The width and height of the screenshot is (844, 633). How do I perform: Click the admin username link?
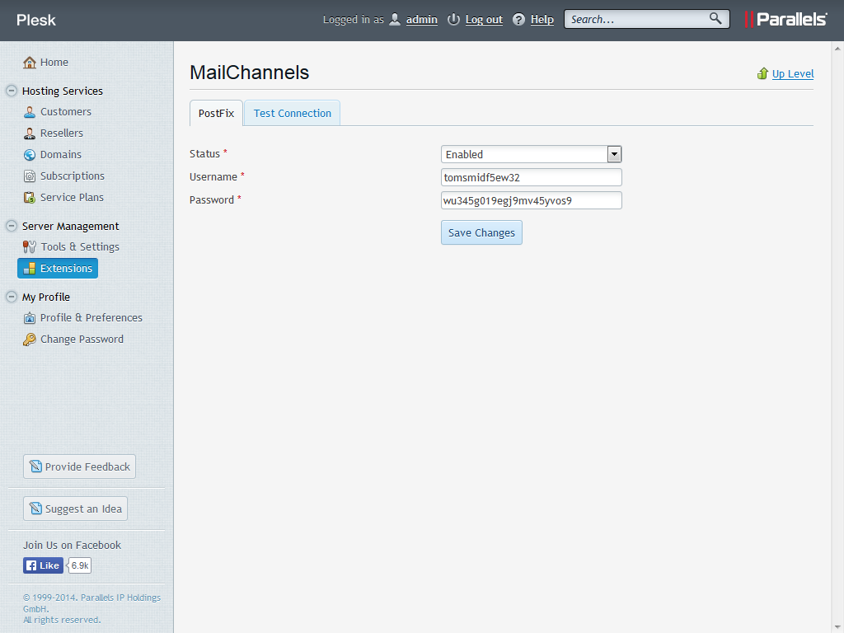[421, 20]
